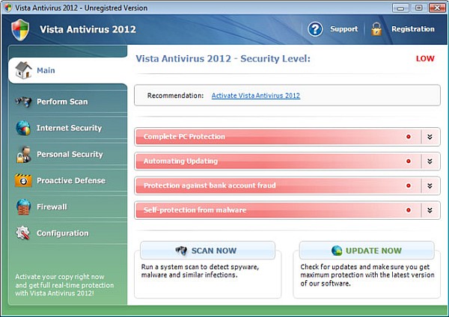Screen dimensions: 449x317
Task: Click the Registration text link
Action: tap(413, 29)
